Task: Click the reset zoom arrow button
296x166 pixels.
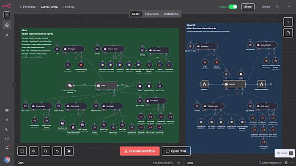Action: tap(57, 151)
